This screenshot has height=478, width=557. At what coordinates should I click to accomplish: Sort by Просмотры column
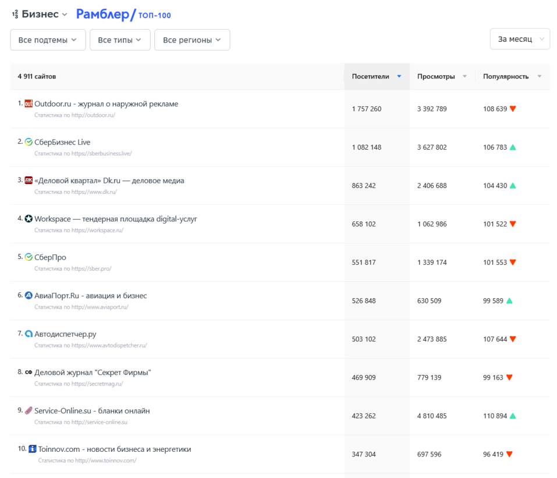[x=442, y=76]
